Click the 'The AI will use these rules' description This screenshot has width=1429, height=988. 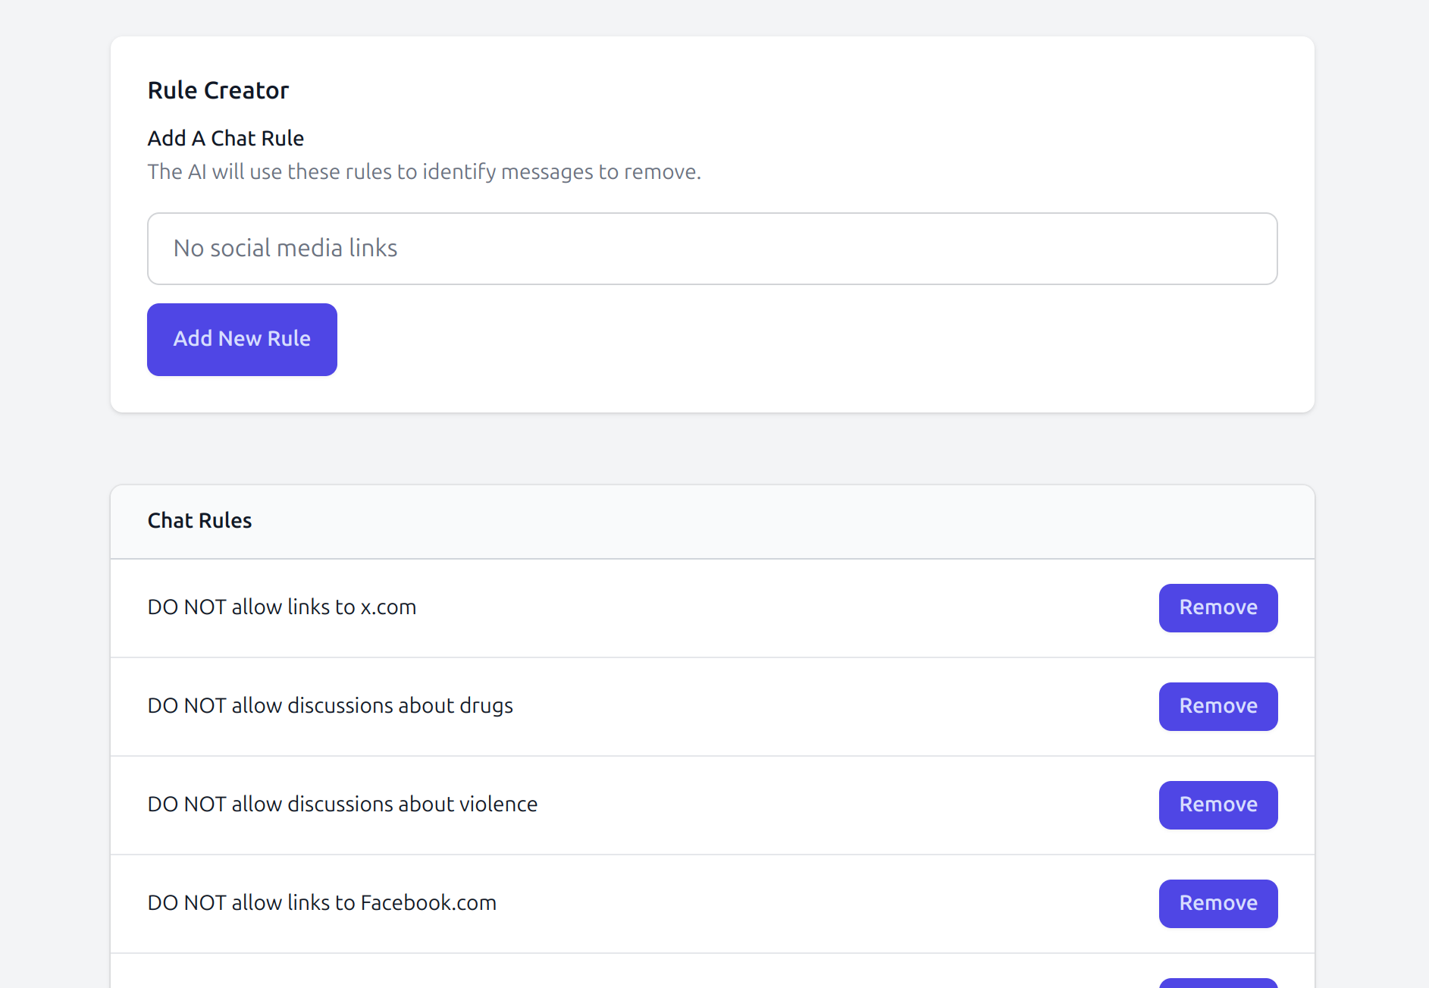click(425, 172)
